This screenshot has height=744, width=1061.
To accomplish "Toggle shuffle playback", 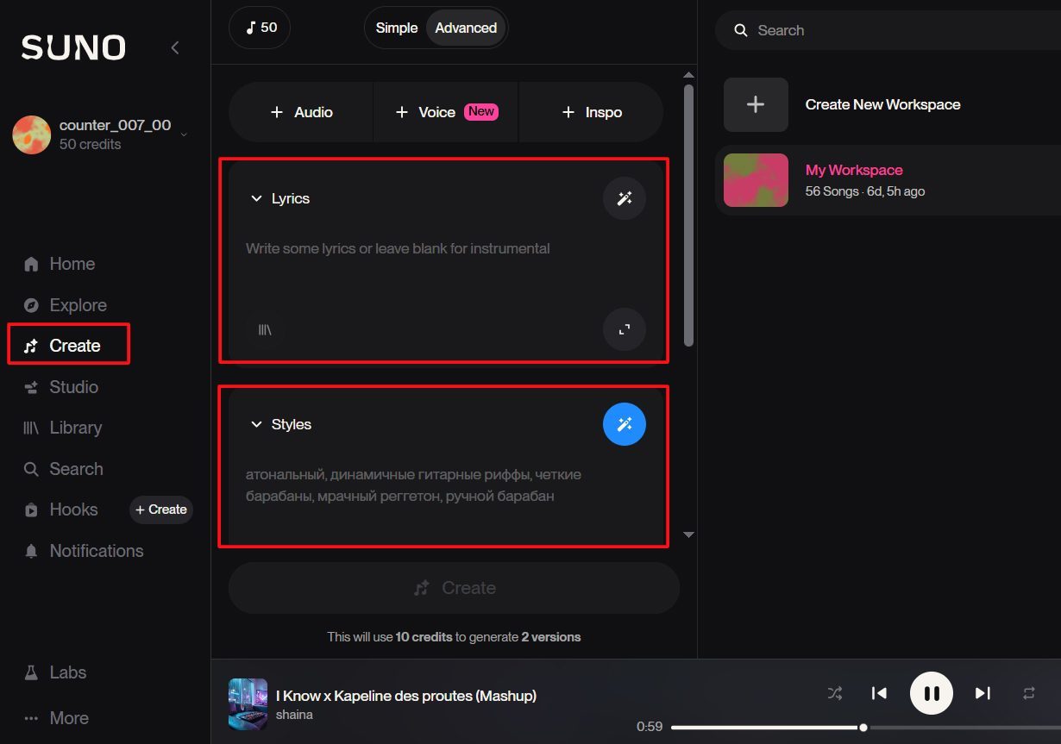I will coord(834,693).
